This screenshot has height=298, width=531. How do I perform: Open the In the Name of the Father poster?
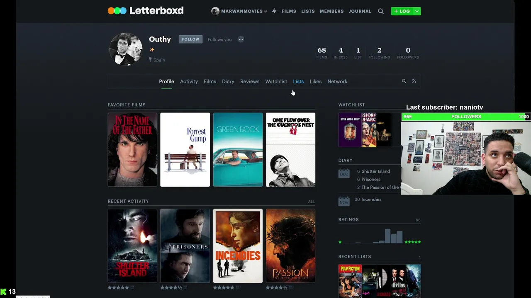(x=132, y=150)
